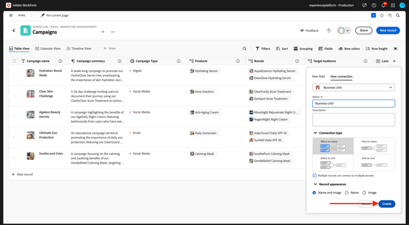Select the Name and image radio option
Viewport: 409px width, 225px height.
(x=314, y=192)
